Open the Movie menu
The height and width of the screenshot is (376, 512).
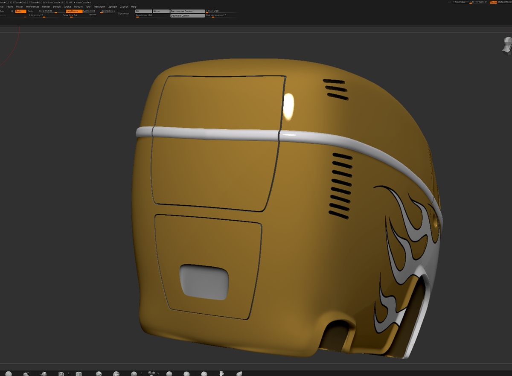point(10,7)
